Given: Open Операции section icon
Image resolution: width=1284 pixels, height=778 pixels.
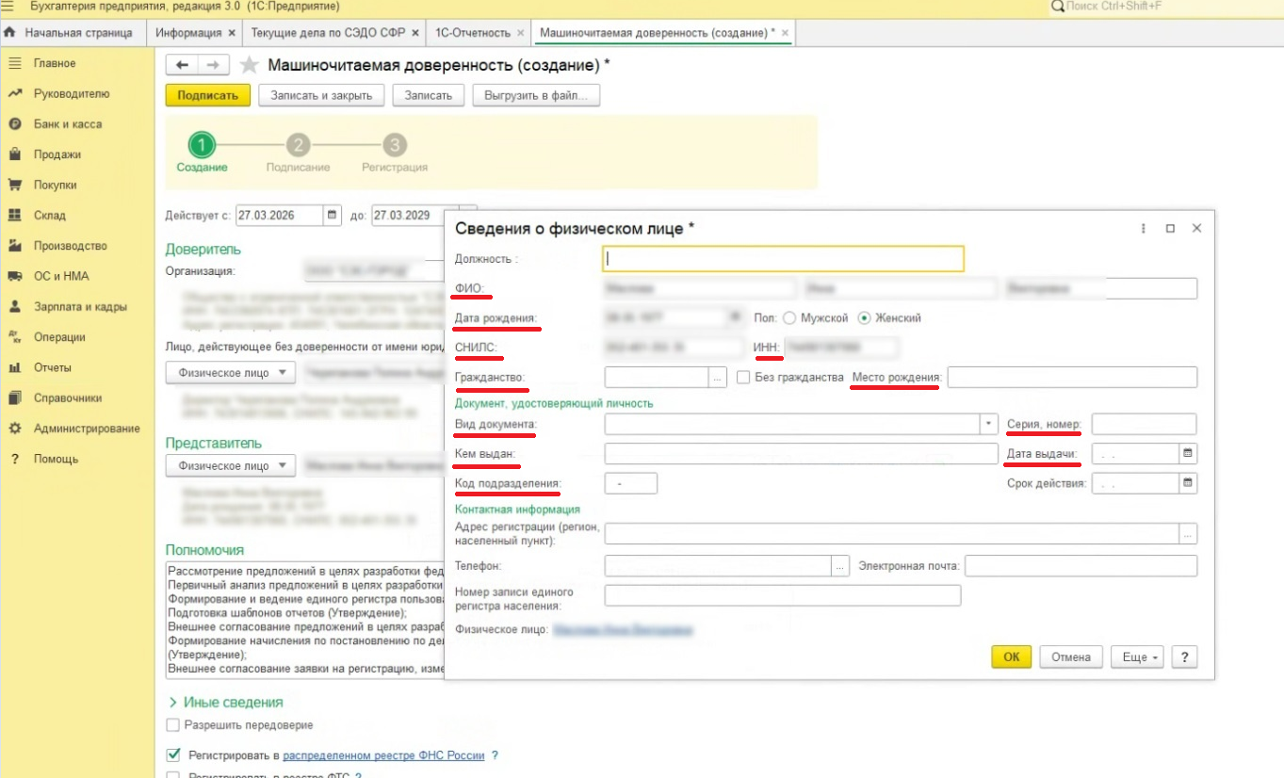Looking at the screenshot, I should 15,336.
